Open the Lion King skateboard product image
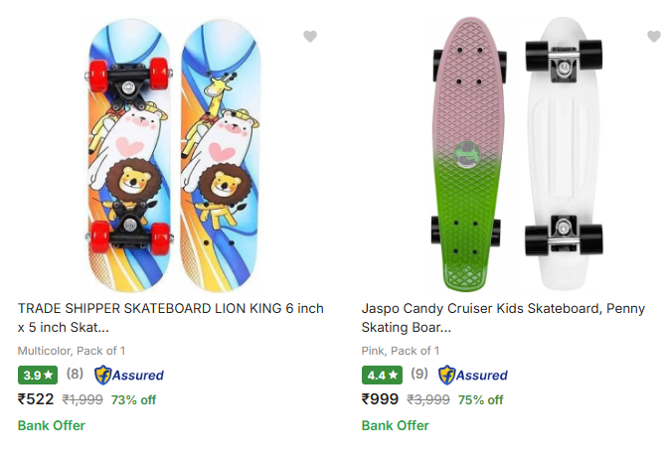The height and width of the screenshot is (457, 667). tap(168, 154)
